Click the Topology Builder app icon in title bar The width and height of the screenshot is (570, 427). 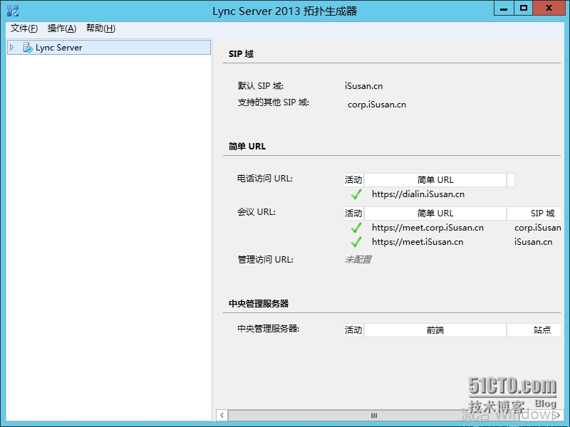[13, 11]
